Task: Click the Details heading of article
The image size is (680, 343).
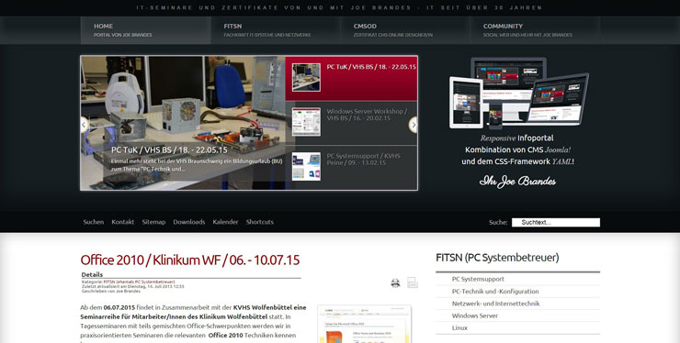Action: (92, 274)
